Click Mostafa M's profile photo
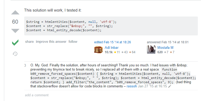The width and height of the screenshot is (201, 101). click(151, 50)
